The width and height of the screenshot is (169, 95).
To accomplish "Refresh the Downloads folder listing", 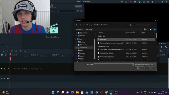I will pyautogui.click(x=131, y=25).
